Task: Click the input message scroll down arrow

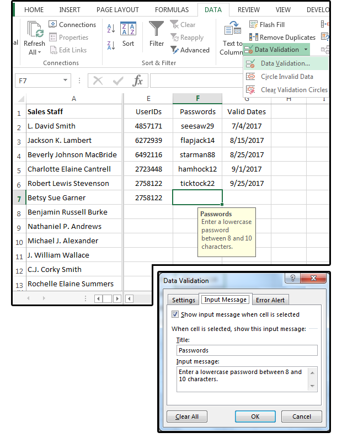Action: 312,386
